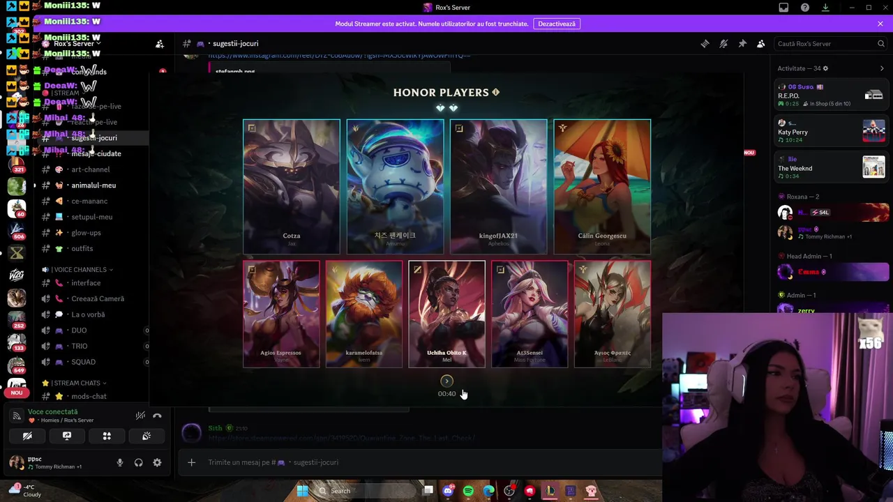
Task: Join the La o vorbă voice channel
Action: coord(94,314)
